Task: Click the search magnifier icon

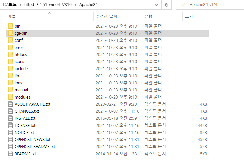Action: [x=183, y=5]
